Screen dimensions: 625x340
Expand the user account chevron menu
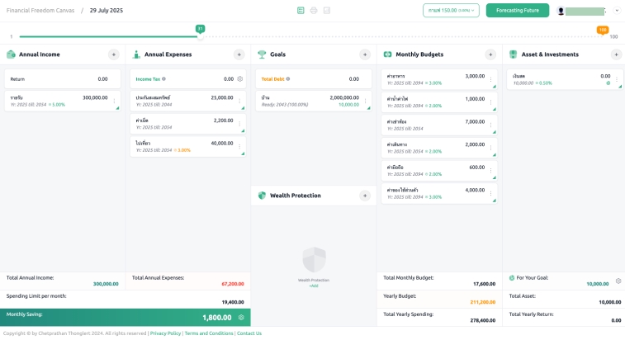617,11
